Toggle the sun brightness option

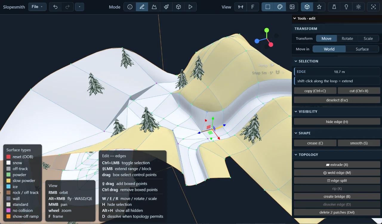click(x=358, y=7)
